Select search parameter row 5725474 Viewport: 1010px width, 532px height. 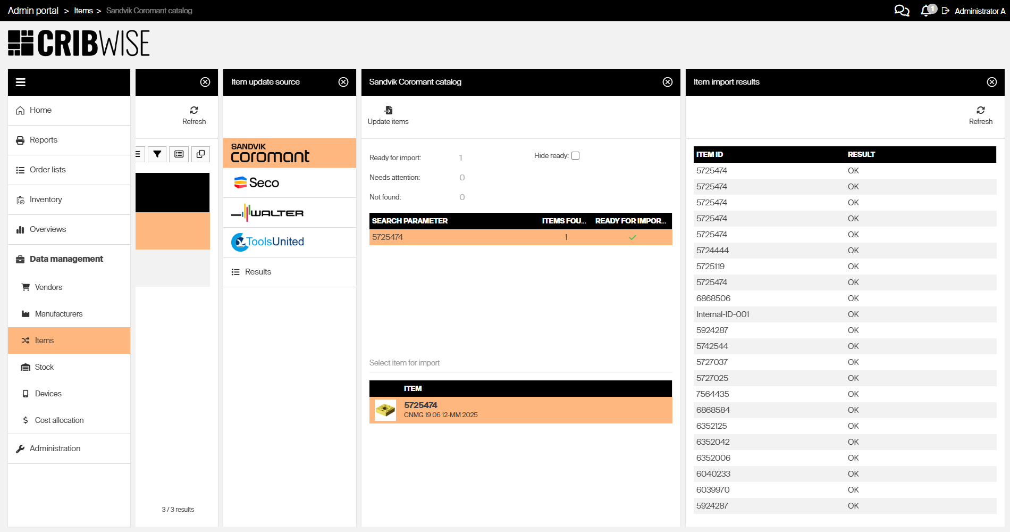[521, 237]
